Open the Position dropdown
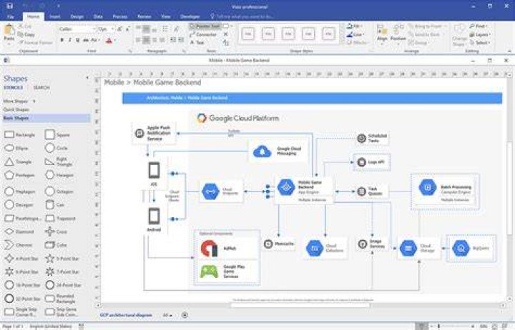The height and width of the screenshot is (330, 515). point(398,34)
